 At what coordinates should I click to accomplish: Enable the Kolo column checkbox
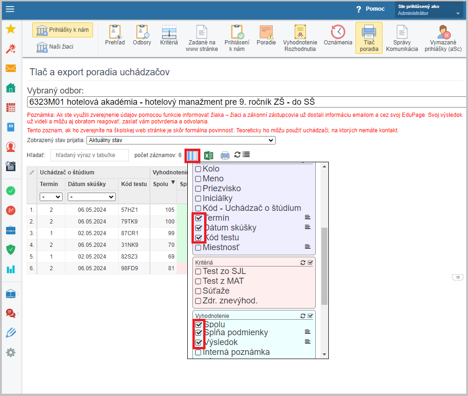pyautogui.click(x=198, y=169)
